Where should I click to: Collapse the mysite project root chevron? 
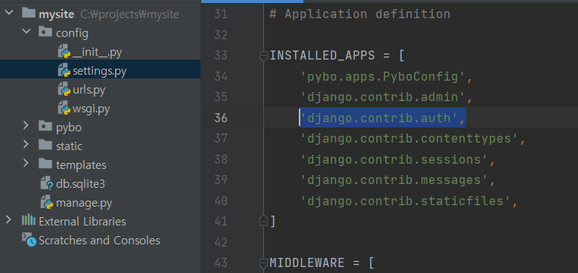pos(9,13)
